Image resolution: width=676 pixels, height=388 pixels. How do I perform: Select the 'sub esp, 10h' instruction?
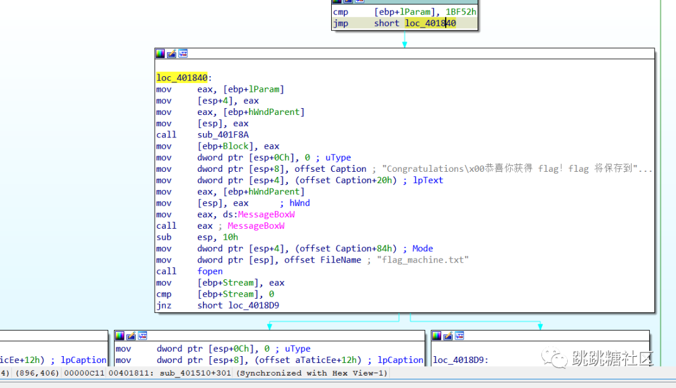click(197, 237)
